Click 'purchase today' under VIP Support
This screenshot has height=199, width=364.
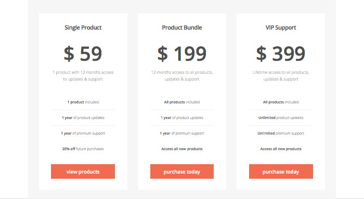point(281,171)
